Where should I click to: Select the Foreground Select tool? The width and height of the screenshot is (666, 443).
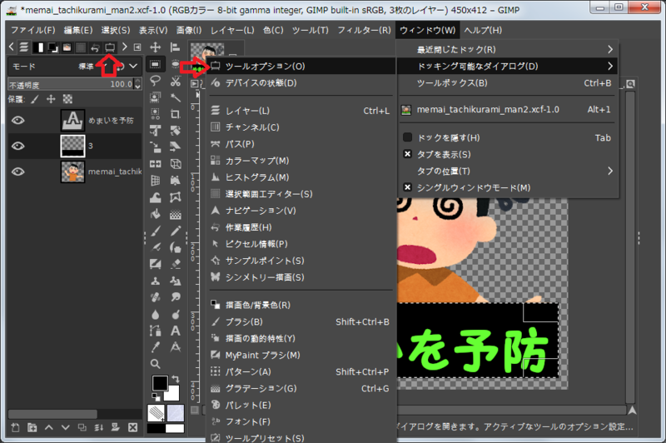pos(155,97)
